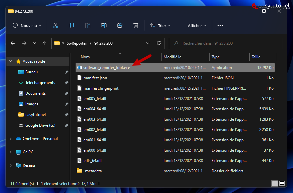Expand the Ce PC tree node

11,152
